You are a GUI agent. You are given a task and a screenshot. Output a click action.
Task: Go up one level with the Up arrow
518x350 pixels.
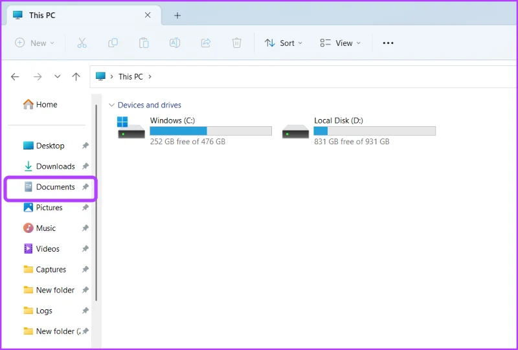click(x=76, y=77)
